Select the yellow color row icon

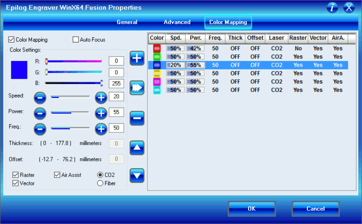point(157,74)
